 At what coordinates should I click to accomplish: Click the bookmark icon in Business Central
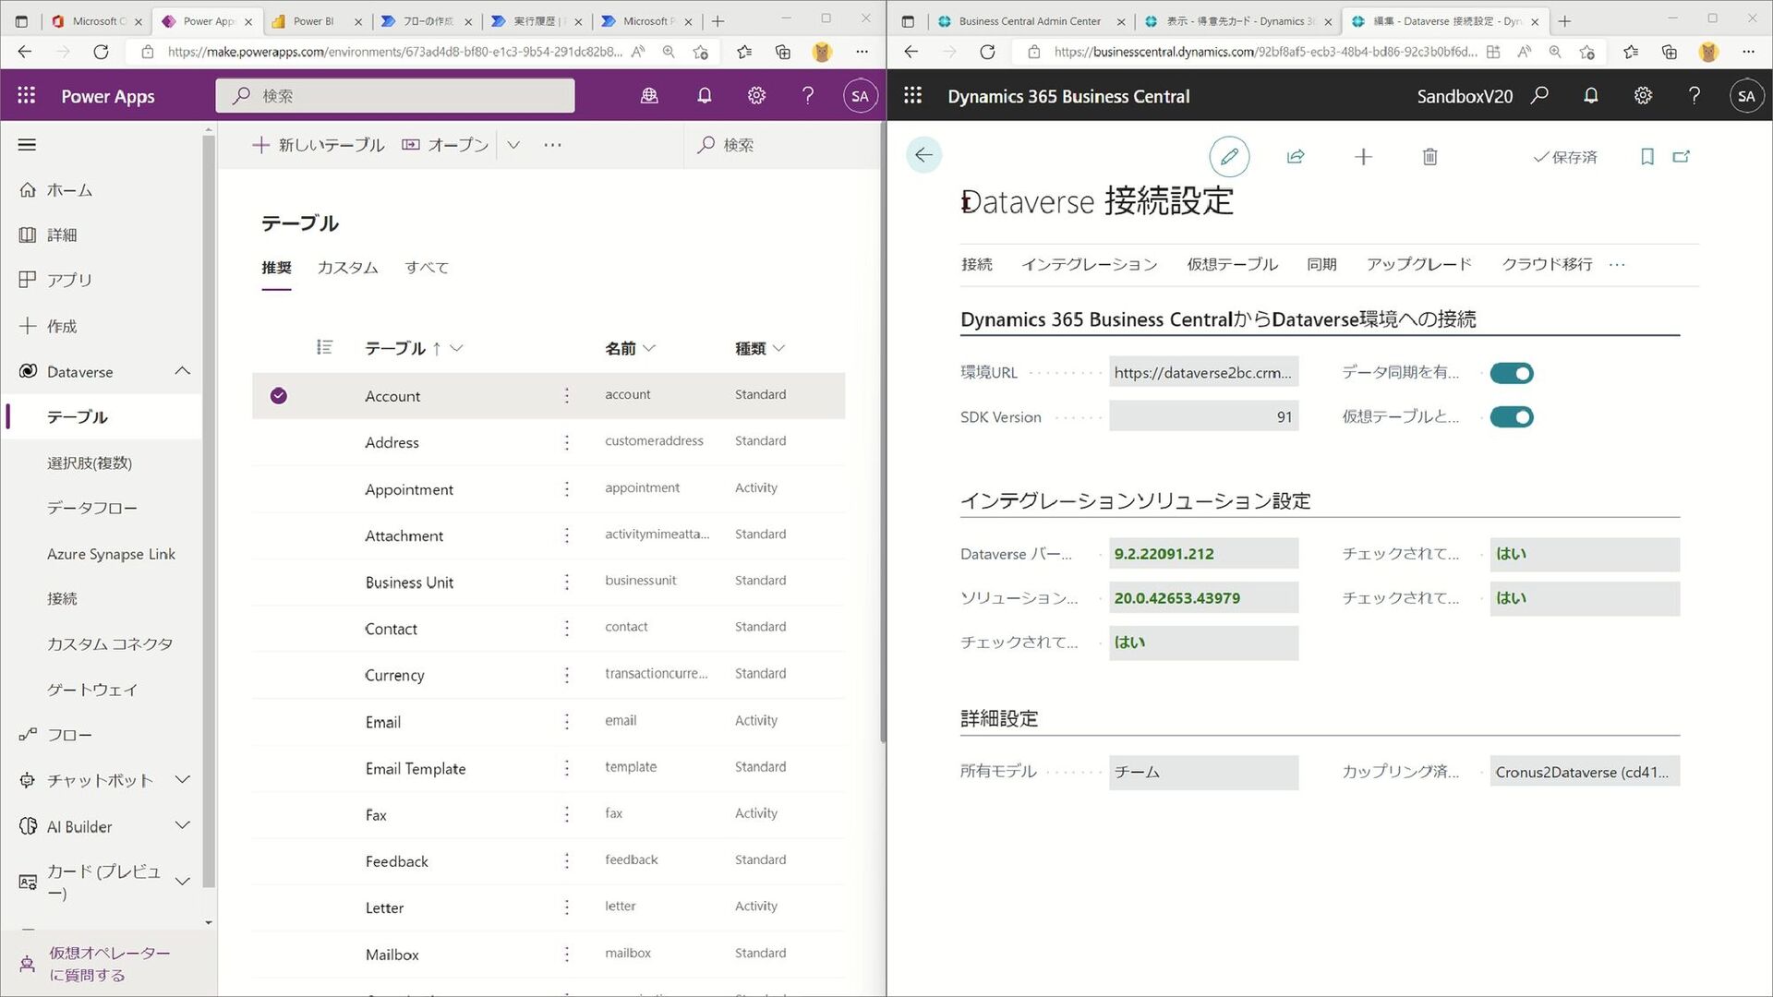[x=1646, y=157]
